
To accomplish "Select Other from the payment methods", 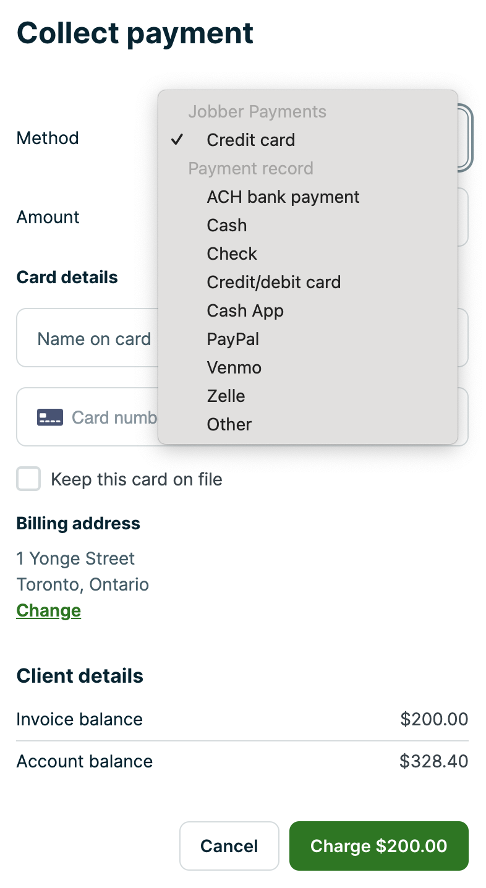I will pos(229,424).
